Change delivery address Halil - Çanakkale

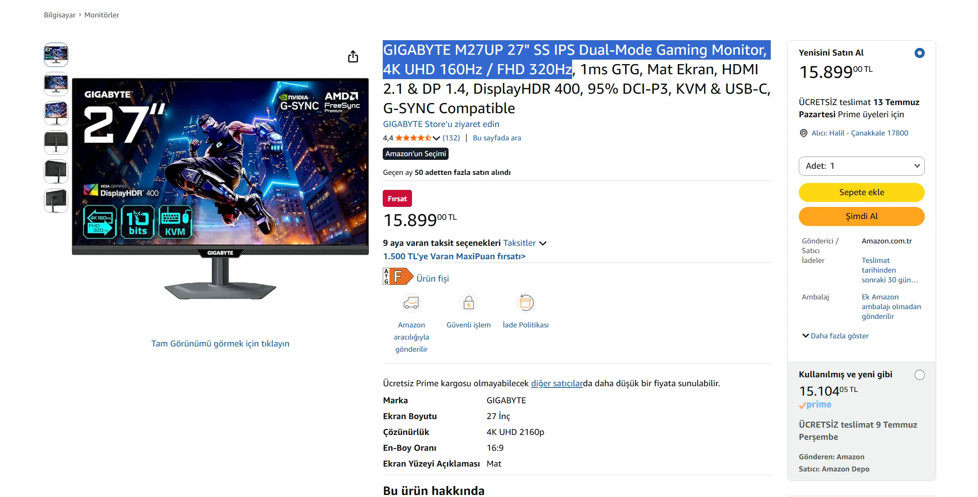click(860, 133)
